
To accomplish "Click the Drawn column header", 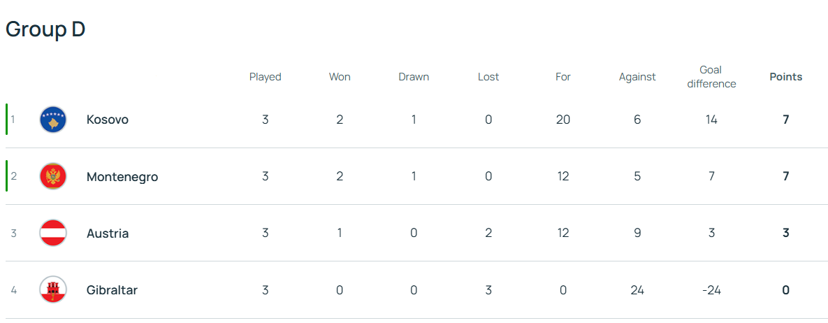I will tap(414, 77).
